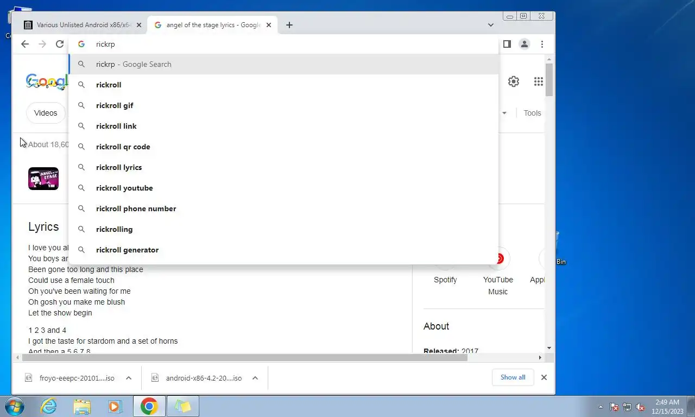Click the horizontal scrollbar thumb
Viewport: 695px width, 417px height.
pyautogui.click(x=244, y=357)
